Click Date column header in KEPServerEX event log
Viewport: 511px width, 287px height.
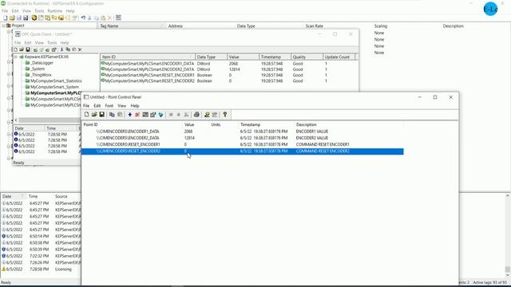point(13,197)
